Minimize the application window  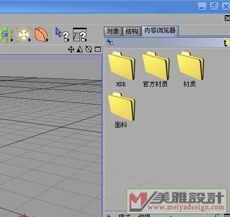pyautogui.click(x=202, y=7)
